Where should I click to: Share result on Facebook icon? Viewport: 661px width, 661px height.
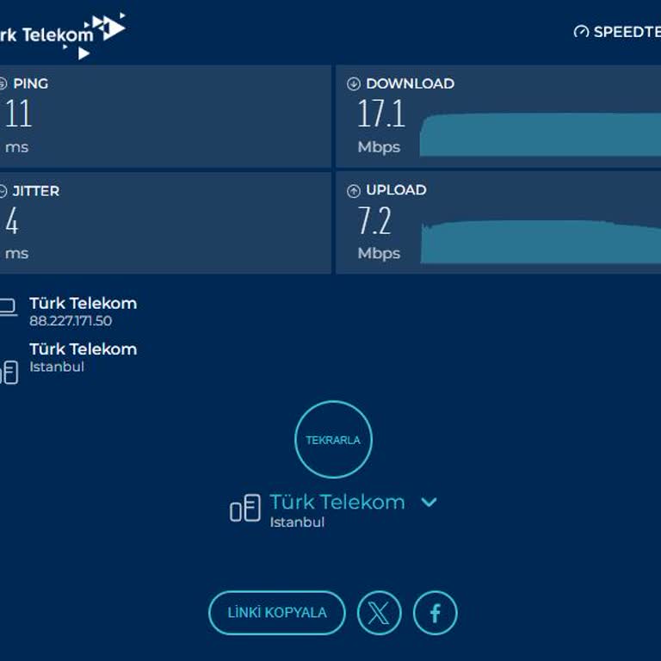435,613
